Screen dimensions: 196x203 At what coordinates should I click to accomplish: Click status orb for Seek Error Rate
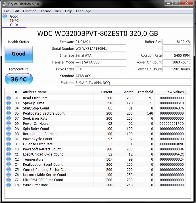(x=9, y=118)
